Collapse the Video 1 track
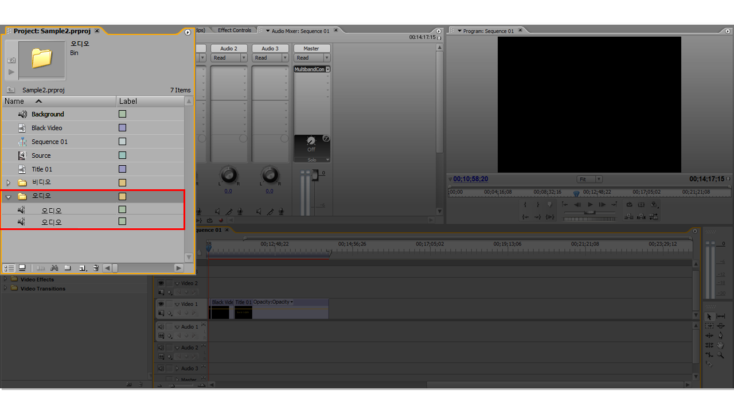This screenshot has height=413, width=734. [x=177, y=305]
